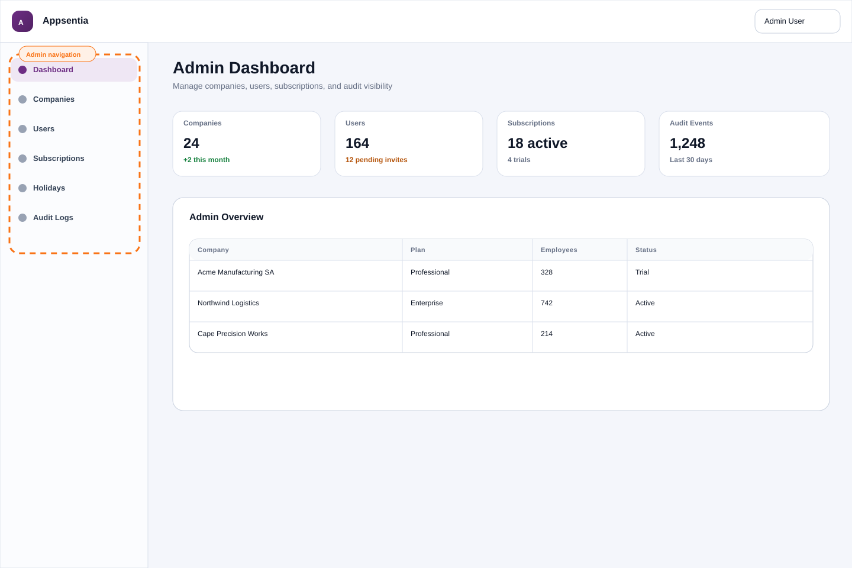Viewport: 852px width, 568px height.
Task: Click the '4 trials' text
Action: [519, 160]
